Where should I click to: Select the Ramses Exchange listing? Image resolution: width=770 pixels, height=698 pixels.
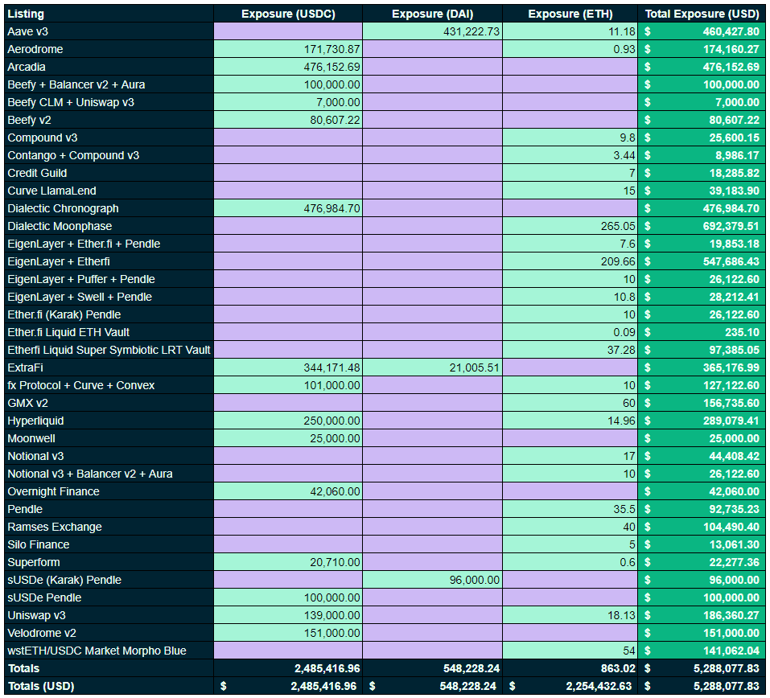click(109, 526)
